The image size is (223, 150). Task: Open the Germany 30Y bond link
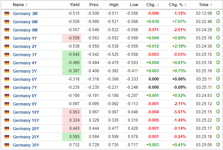point(26,145)
